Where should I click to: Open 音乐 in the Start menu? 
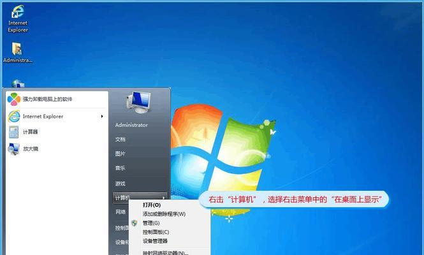click(120, 168)
